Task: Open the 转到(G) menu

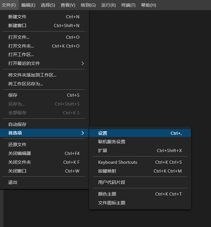Action: point(88,5)
